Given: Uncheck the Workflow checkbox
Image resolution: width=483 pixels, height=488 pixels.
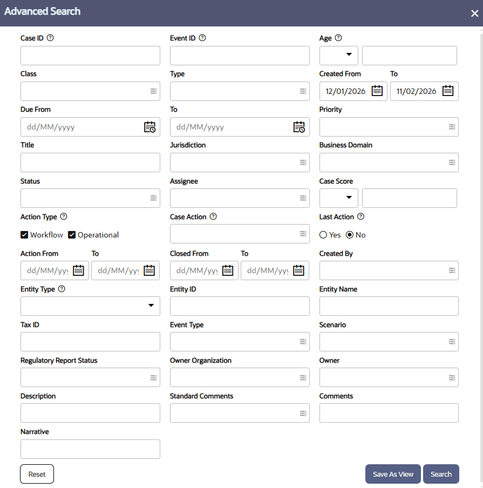Looking at the screenshot, I should 24,235.
